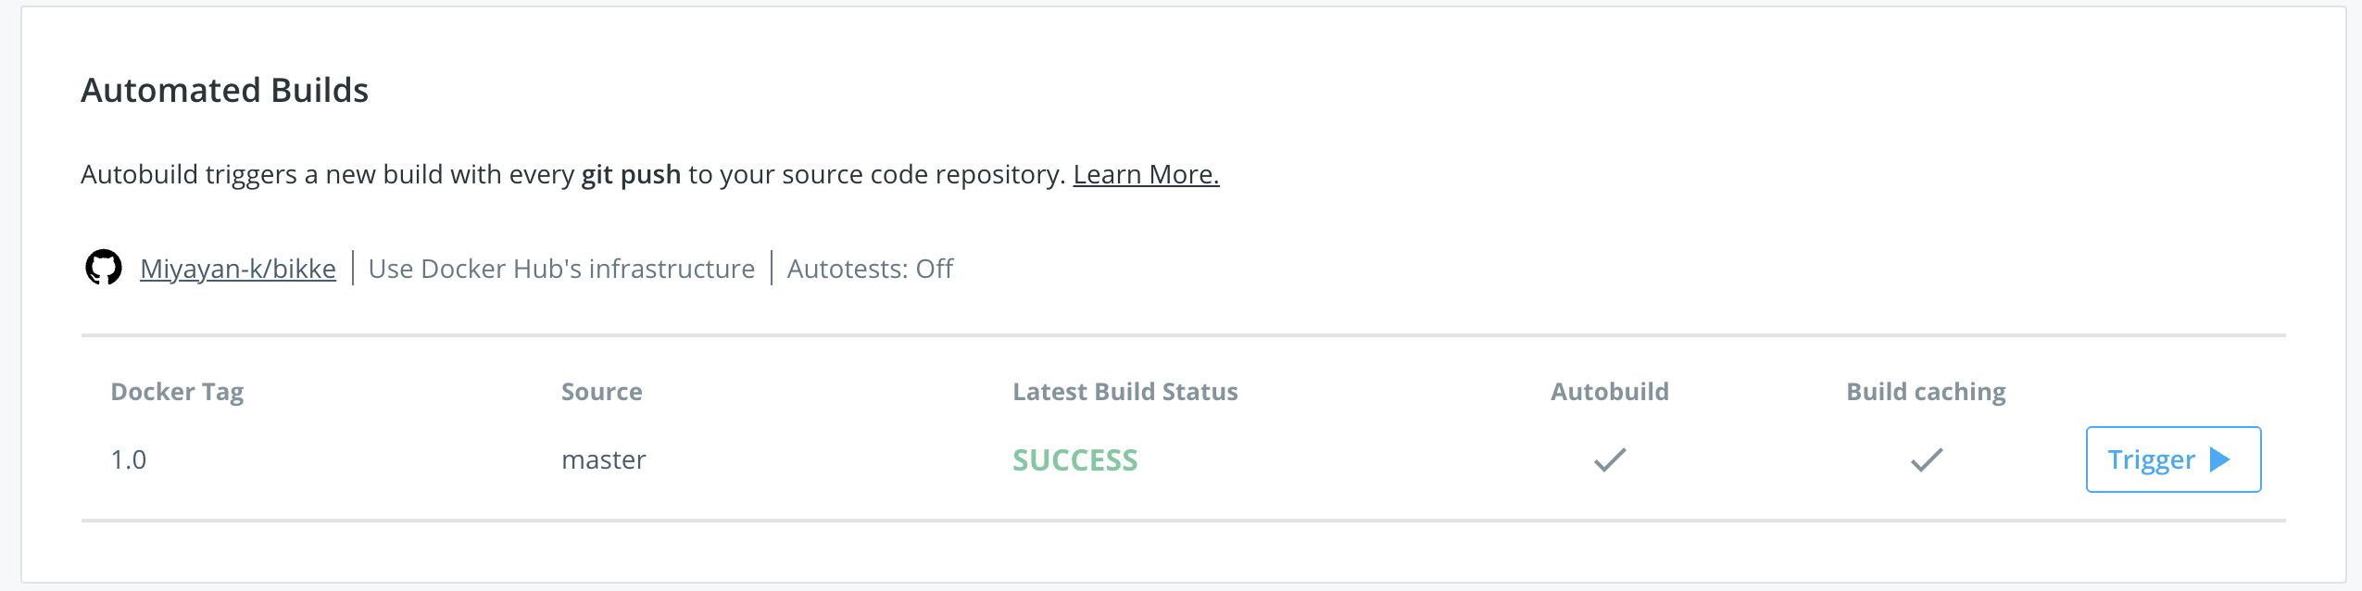Click the Autobuild checkmark icon
The height and width of the screenshot is (591, 2362).
pos(1610,459)
